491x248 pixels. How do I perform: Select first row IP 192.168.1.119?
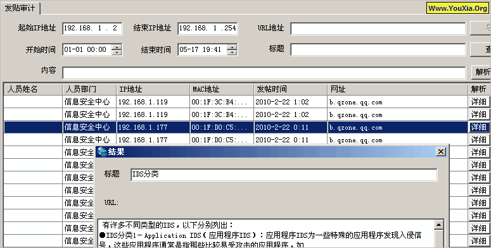(x=143, y=102)
